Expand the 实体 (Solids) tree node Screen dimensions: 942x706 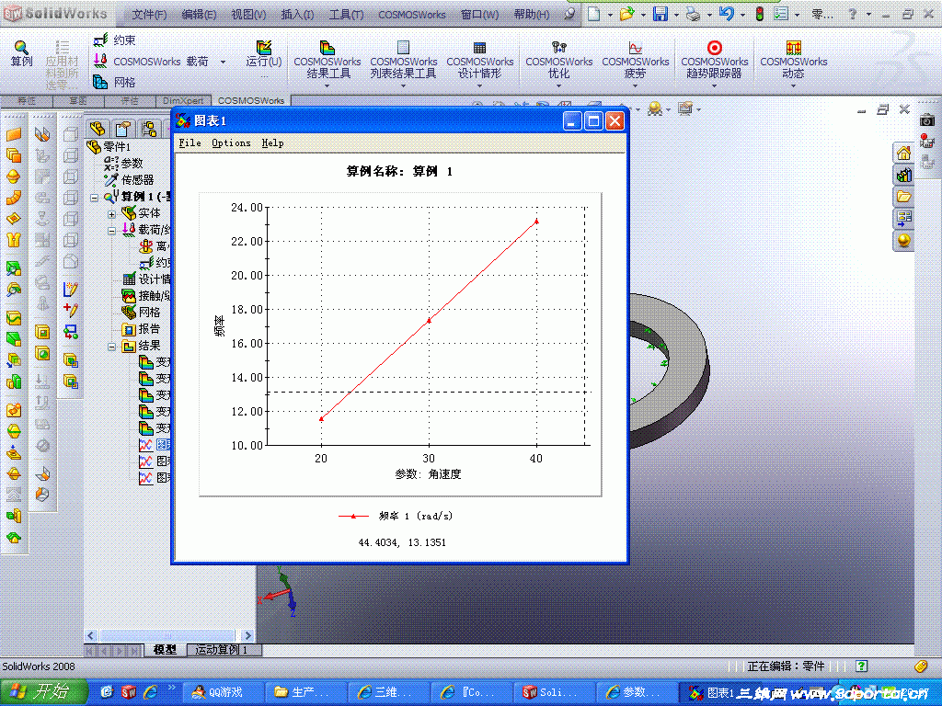[111, 213]
